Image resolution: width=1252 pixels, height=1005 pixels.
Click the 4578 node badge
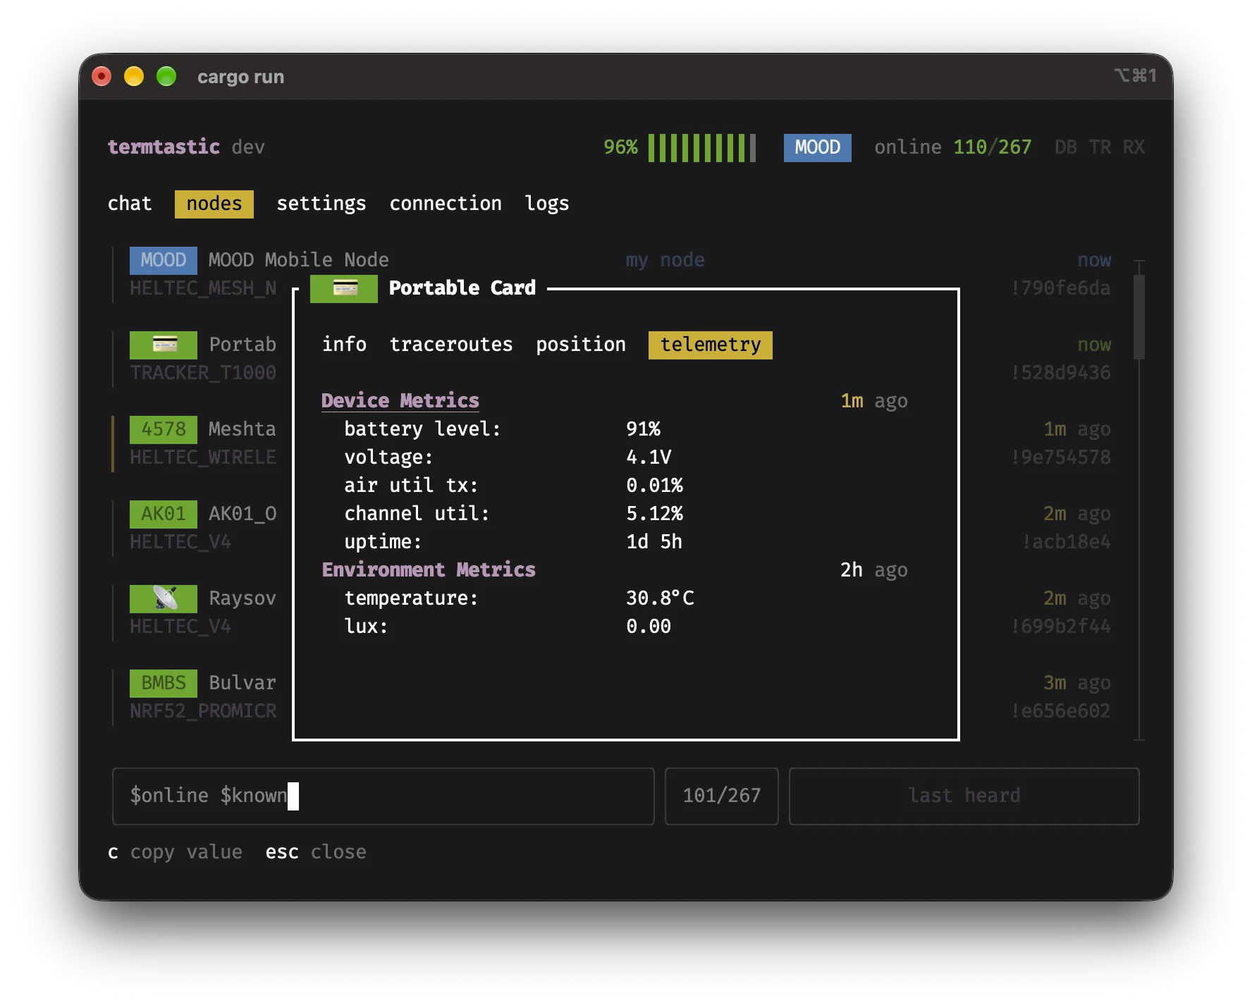coord(164,429)
